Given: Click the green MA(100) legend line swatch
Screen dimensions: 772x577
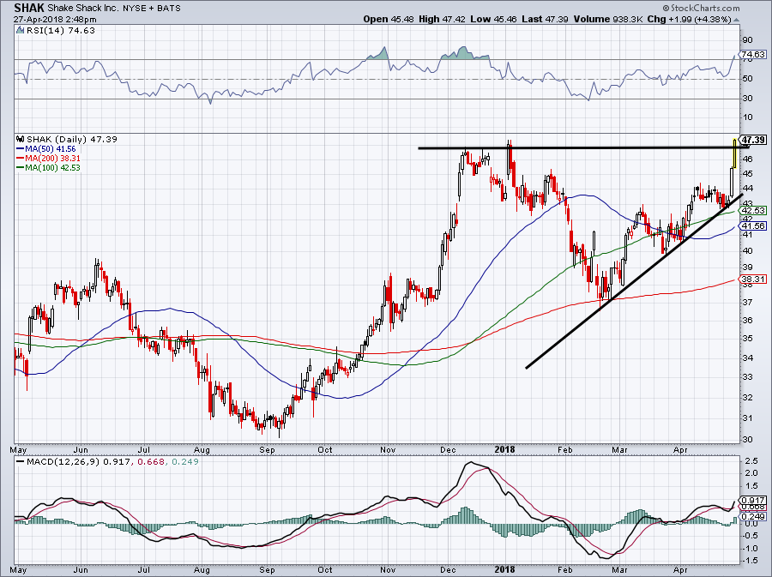Looking at the screenshot, I should [21, 168].
